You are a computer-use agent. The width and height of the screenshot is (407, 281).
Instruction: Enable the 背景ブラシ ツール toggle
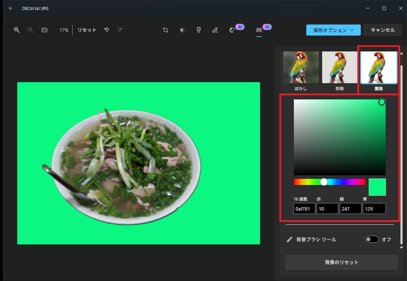click(x=371, y=239)
